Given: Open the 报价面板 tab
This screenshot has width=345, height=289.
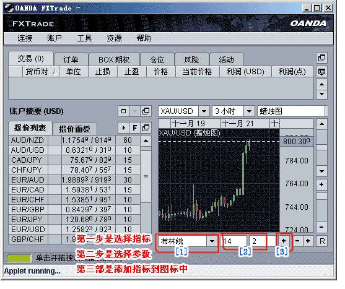Looking at the screenshot, I should click(74, 129).
